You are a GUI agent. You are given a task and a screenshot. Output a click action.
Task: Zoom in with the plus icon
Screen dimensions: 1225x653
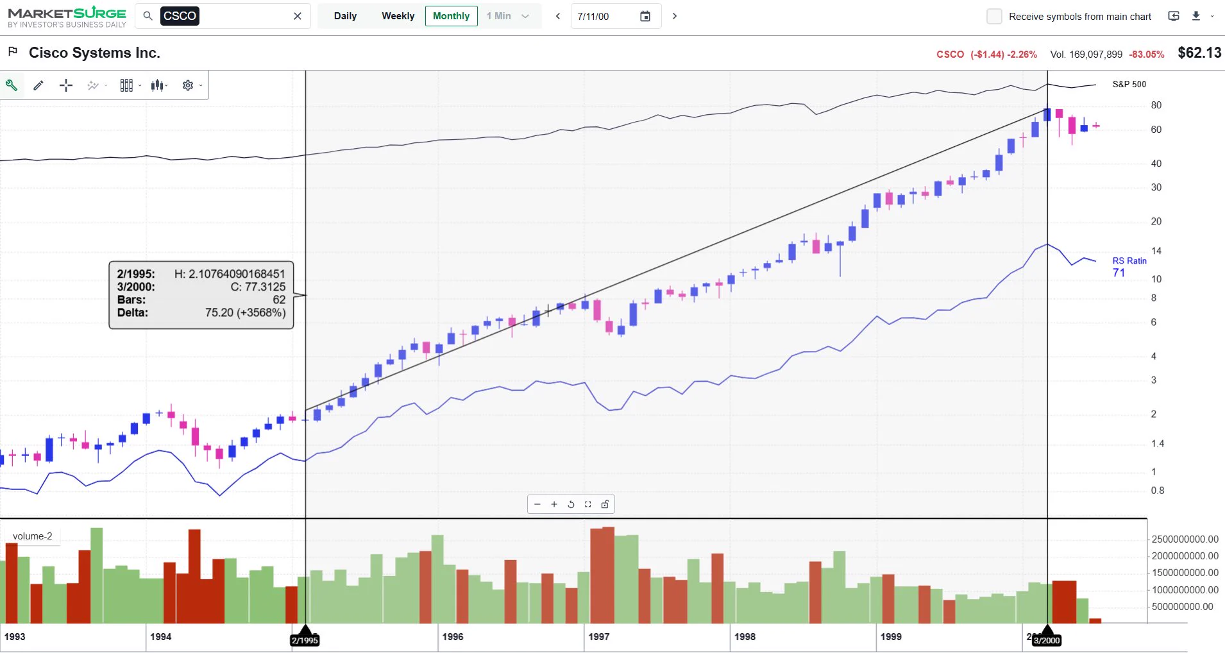[554, 504]
